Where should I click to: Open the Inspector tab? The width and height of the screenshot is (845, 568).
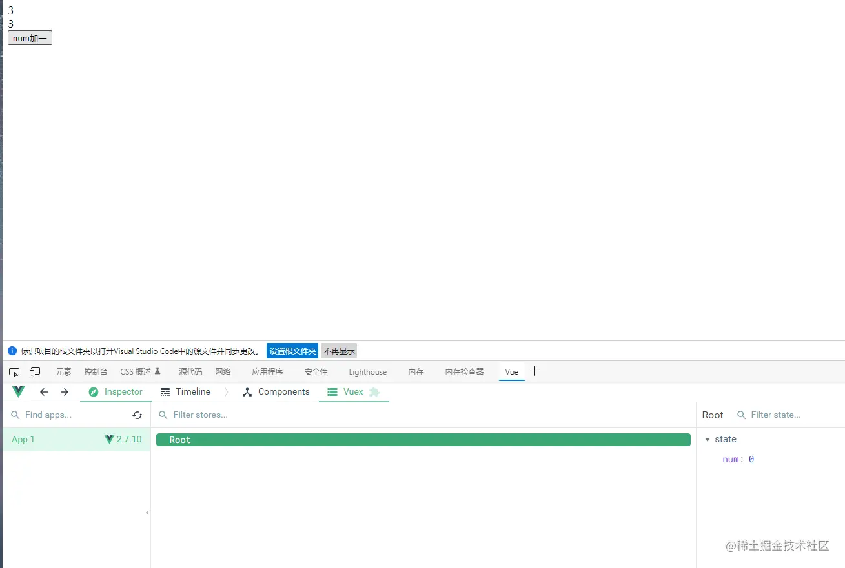(116, 392)
